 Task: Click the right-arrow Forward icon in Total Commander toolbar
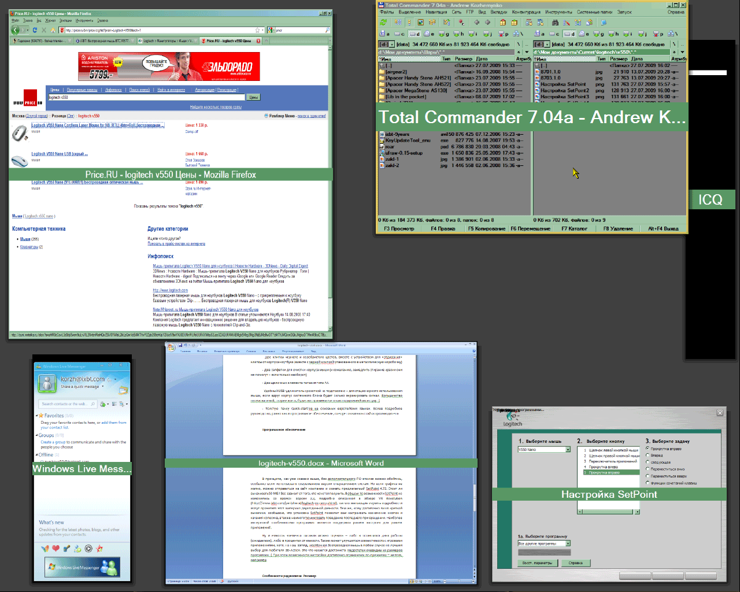click(x=487, y=23)
